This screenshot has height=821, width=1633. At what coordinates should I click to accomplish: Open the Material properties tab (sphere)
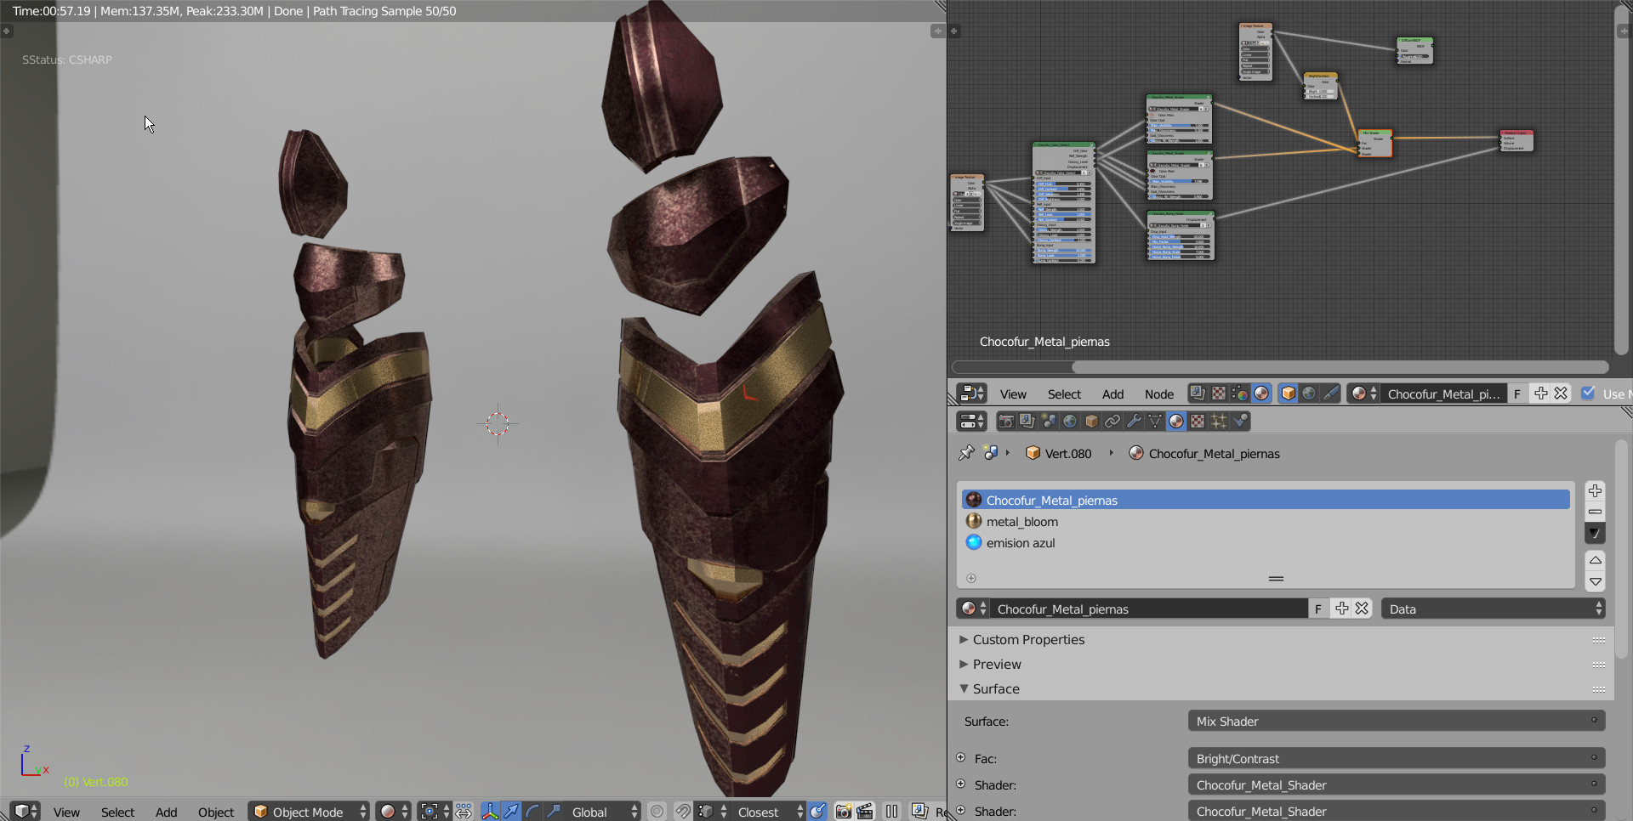[1176, 422]
